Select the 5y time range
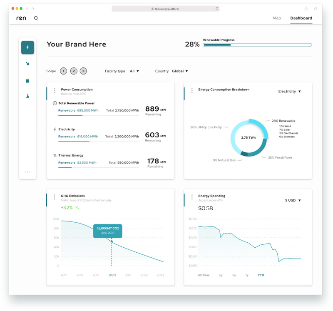Image resolution: width=333 pixels, height=311 pixels. coord(221,275)
